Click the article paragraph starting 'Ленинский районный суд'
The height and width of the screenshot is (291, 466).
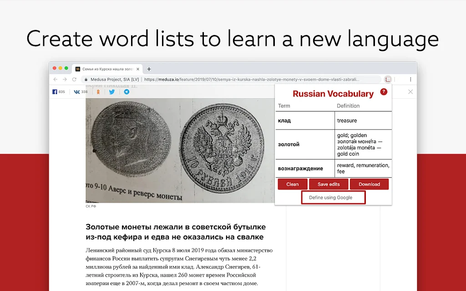[x=179, y=266]
